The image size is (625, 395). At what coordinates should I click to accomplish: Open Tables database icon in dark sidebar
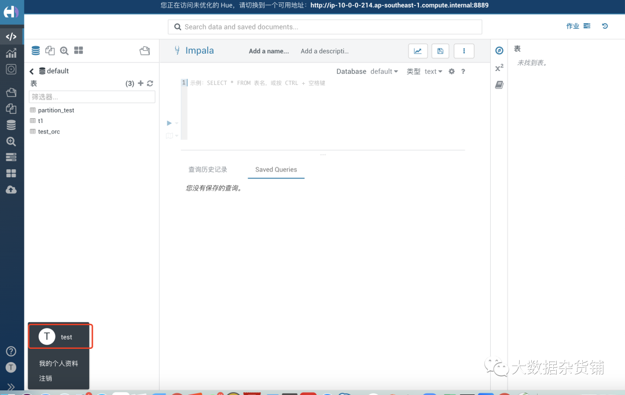(11, 125)
